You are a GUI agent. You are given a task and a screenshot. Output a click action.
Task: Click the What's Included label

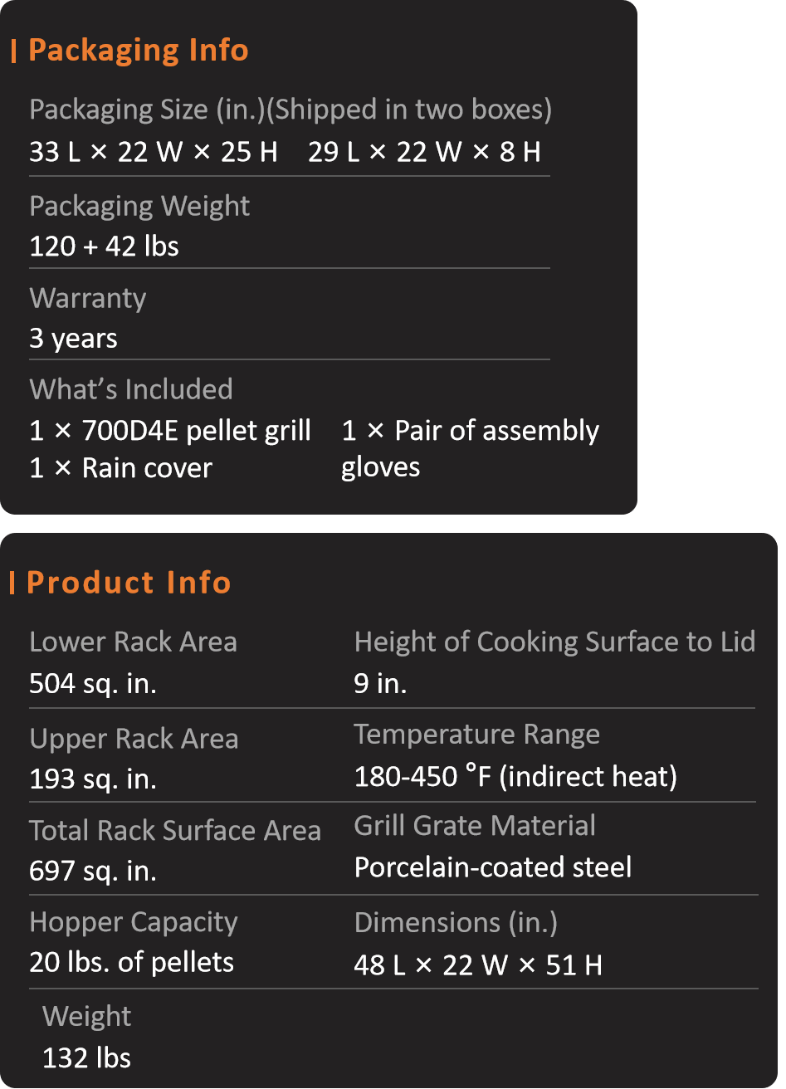(x=131, y=389)
